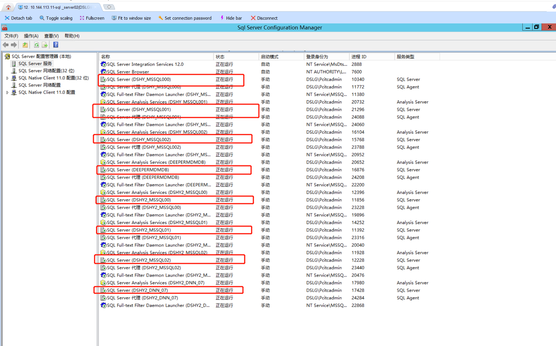
Task: Click icon of SQL Server Analysis Services (DSHY2_MSSQL01)
Action: (103, 223)
